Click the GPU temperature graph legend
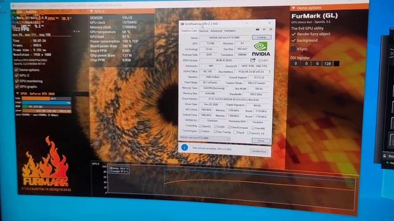 coord(119,170)
